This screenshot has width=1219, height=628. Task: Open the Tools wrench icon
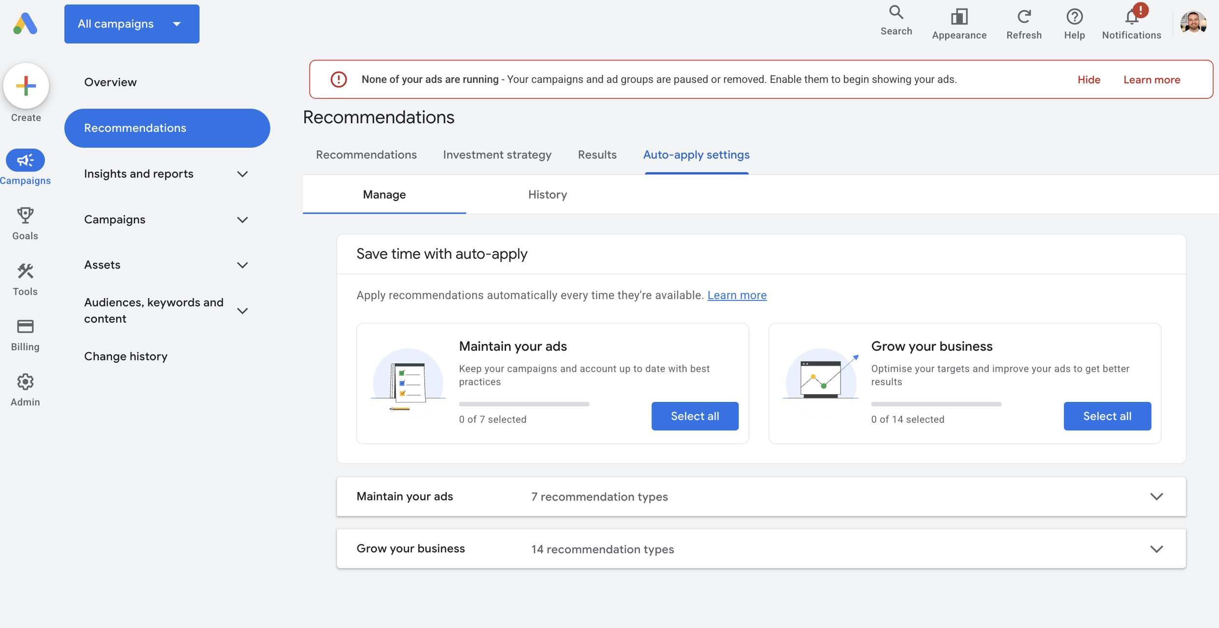tap(25, 271)
